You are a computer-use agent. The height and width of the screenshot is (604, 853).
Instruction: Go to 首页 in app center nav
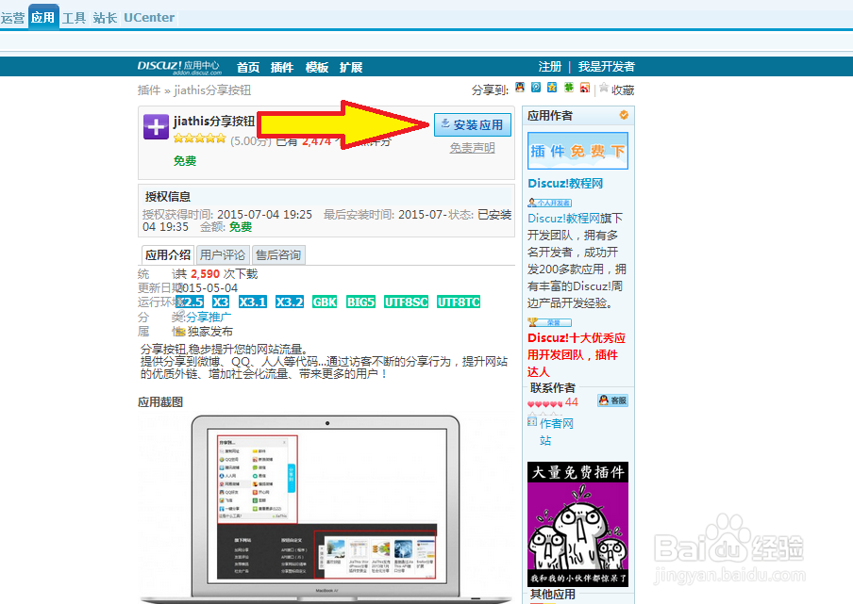coord(248,67)
